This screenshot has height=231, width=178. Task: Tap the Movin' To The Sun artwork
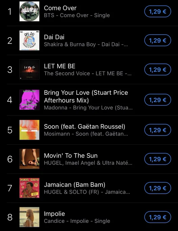click(29, 159)
